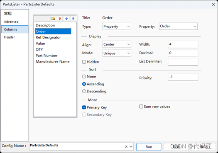Select Part Number in the column list
The height and width of the screenshot is (153, 218).
pos(47,56)
